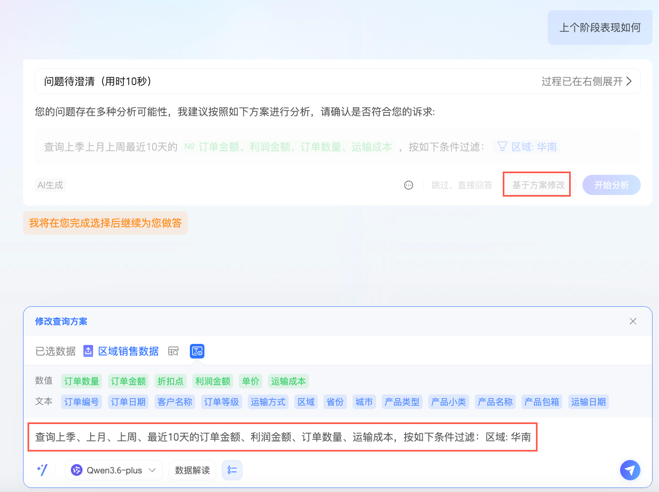Click the 区域: 华南 filter tag
659x492 pixels.
pos(526,146)
